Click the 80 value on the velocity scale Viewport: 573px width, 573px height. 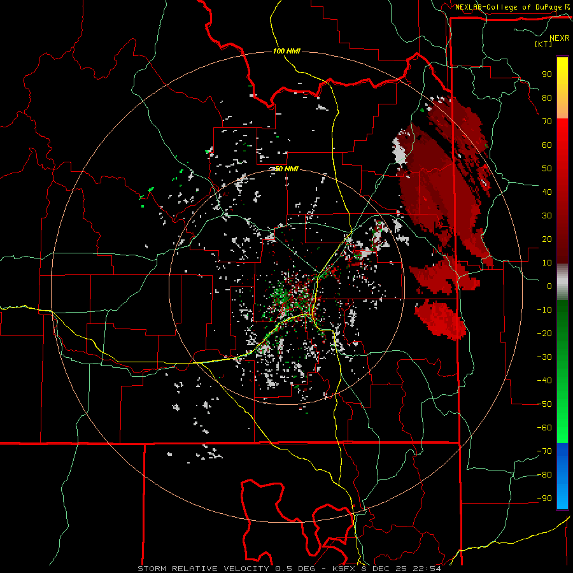coord(547,97)
